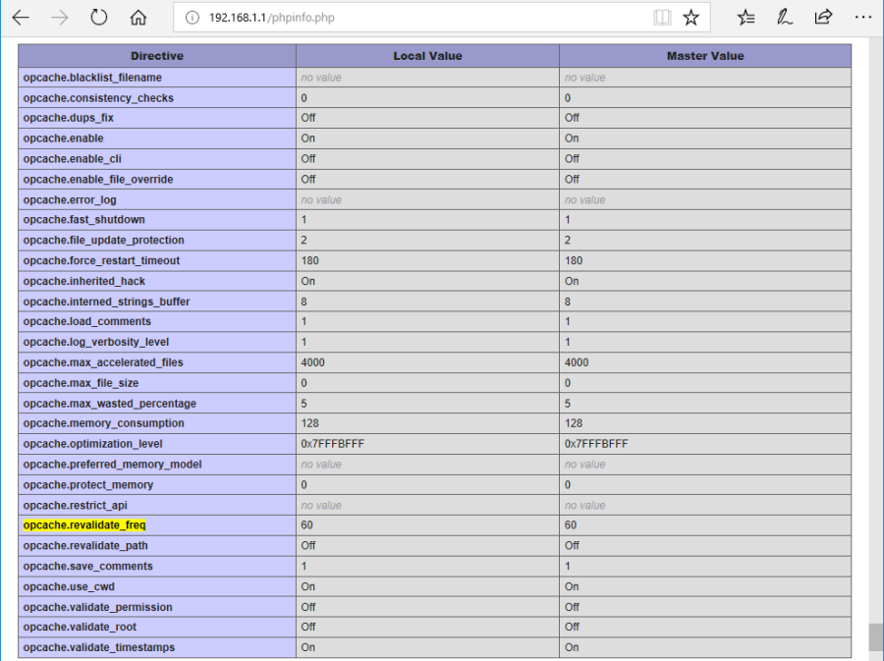Select opcache.preferred_memory_model directive text
Screen dimensions: 884x661
[x=112, y=465]
